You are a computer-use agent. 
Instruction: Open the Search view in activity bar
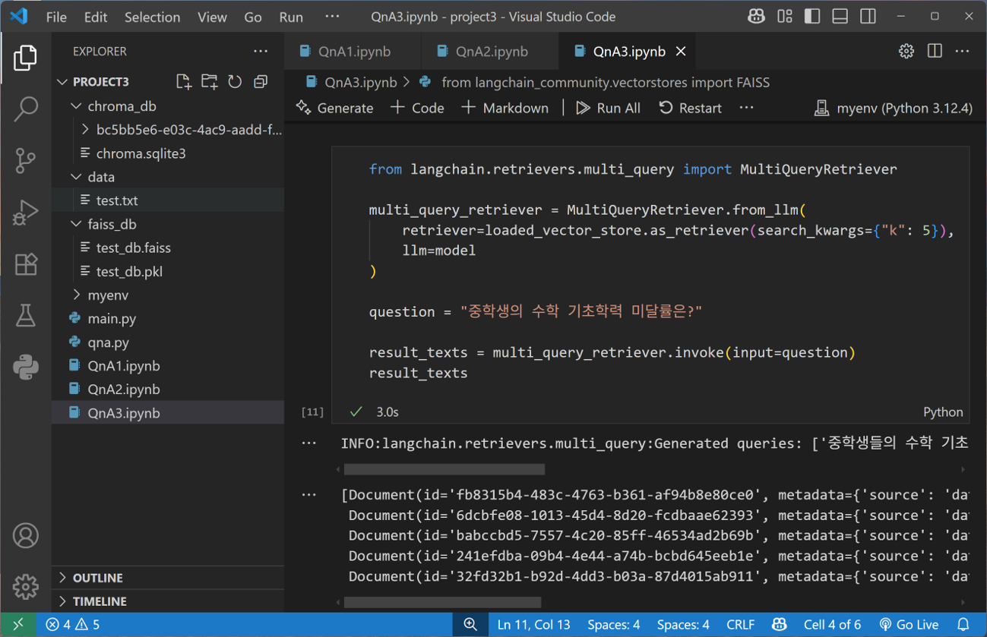click(x=25, y=109)
